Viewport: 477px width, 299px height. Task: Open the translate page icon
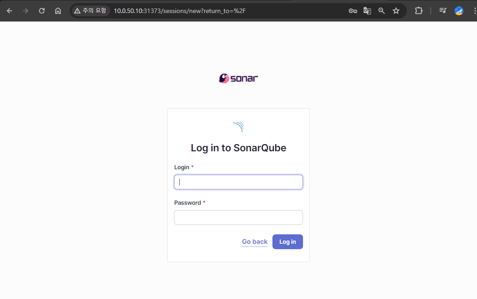click(x=367, y=11)
